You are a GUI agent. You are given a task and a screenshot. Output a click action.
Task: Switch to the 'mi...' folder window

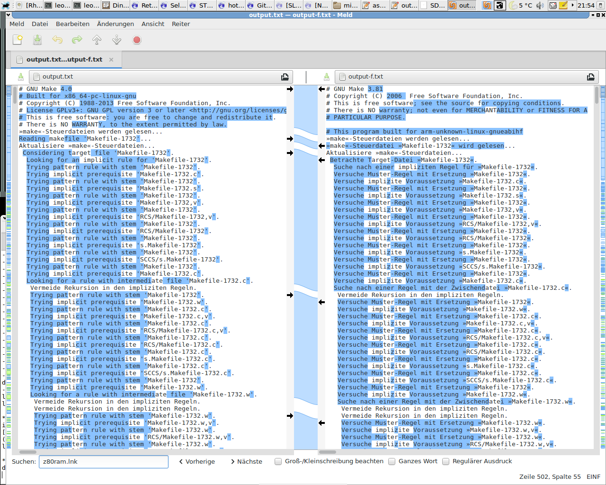pos(345,5)
